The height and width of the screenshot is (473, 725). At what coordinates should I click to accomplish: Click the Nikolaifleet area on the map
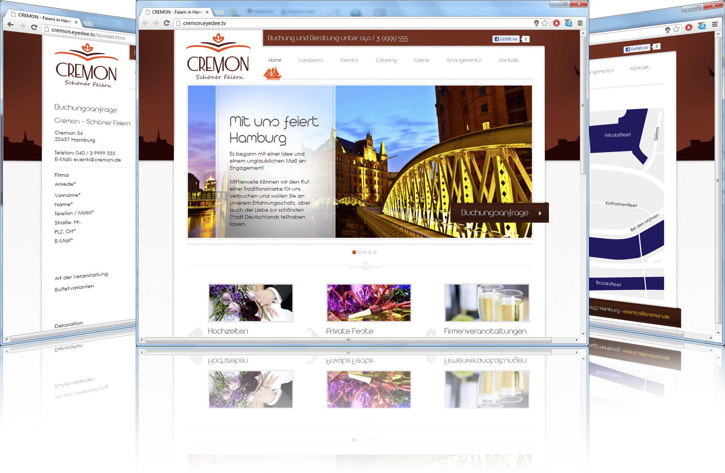coord(617,135)
